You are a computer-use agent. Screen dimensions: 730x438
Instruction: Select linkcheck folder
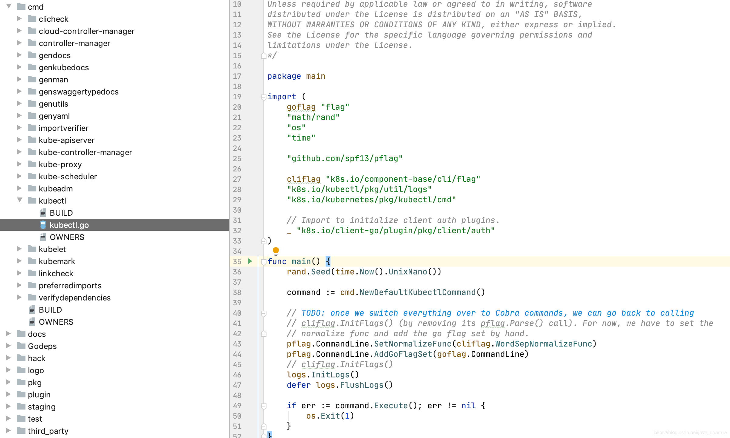pyautogui.click(x=56, y=274)
